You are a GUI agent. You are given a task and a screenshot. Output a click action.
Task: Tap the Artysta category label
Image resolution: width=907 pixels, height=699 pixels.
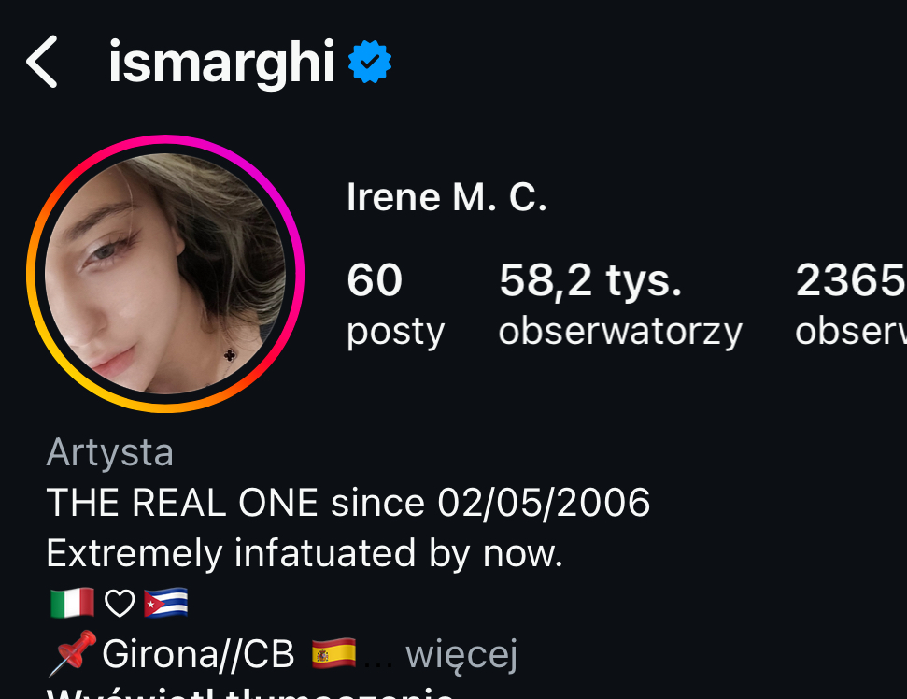110,452
